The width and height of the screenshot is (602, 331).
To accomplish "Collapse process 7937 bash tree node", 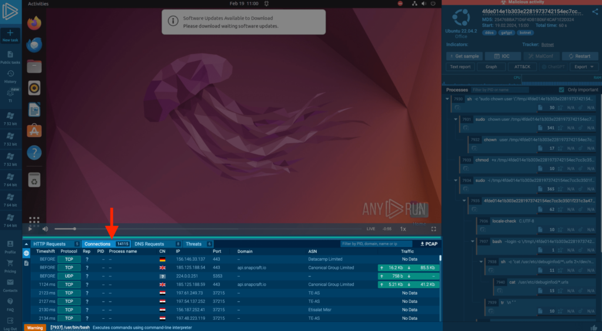I will (474, 241).
